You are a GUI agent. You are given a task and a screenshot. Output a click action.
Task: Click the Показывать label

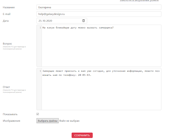(x=10, y=114)
